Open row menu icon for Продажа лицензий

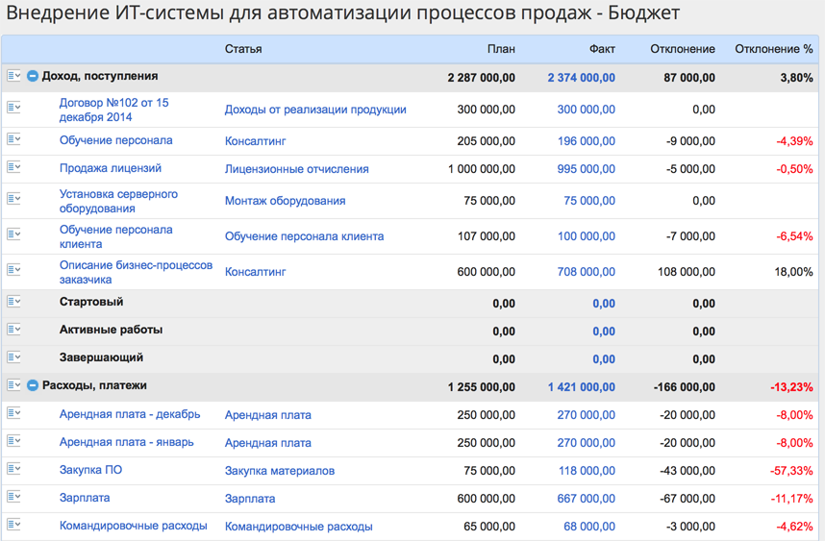click(13, 167)
